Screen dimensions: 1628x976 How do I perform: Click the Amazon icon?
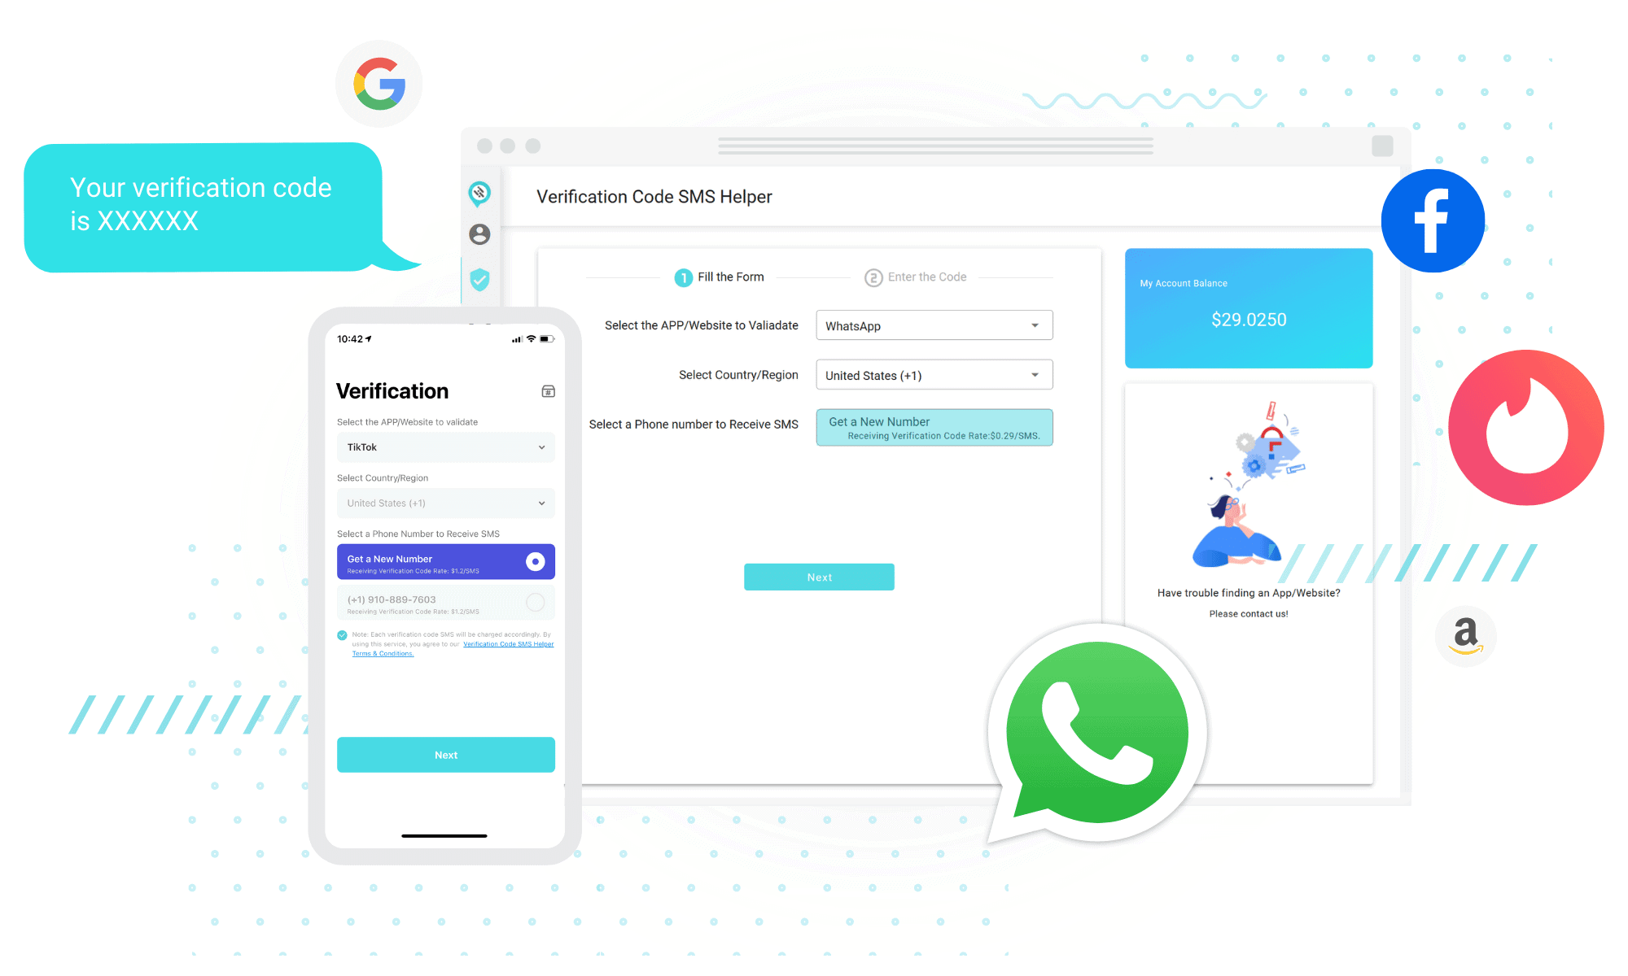pyautogui.click(x=1462, y=634)
